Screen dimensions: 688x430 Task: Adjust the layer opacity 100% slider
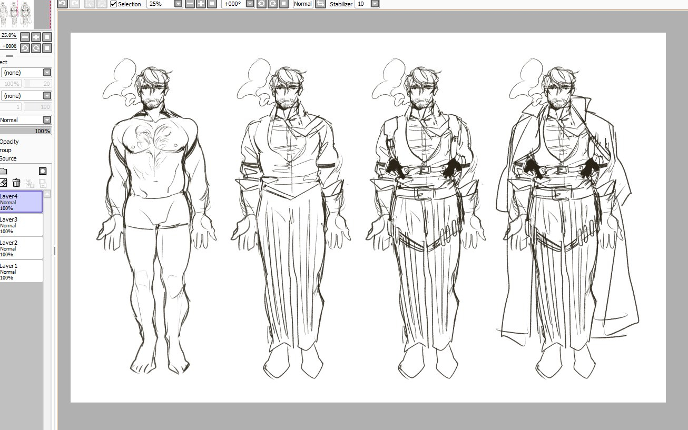point(25,131)
